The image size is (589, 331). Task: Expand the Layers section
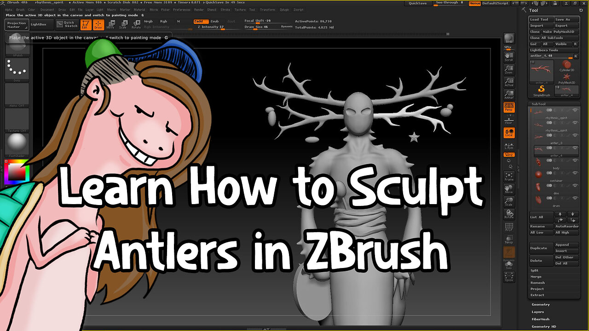click(537, 312)
